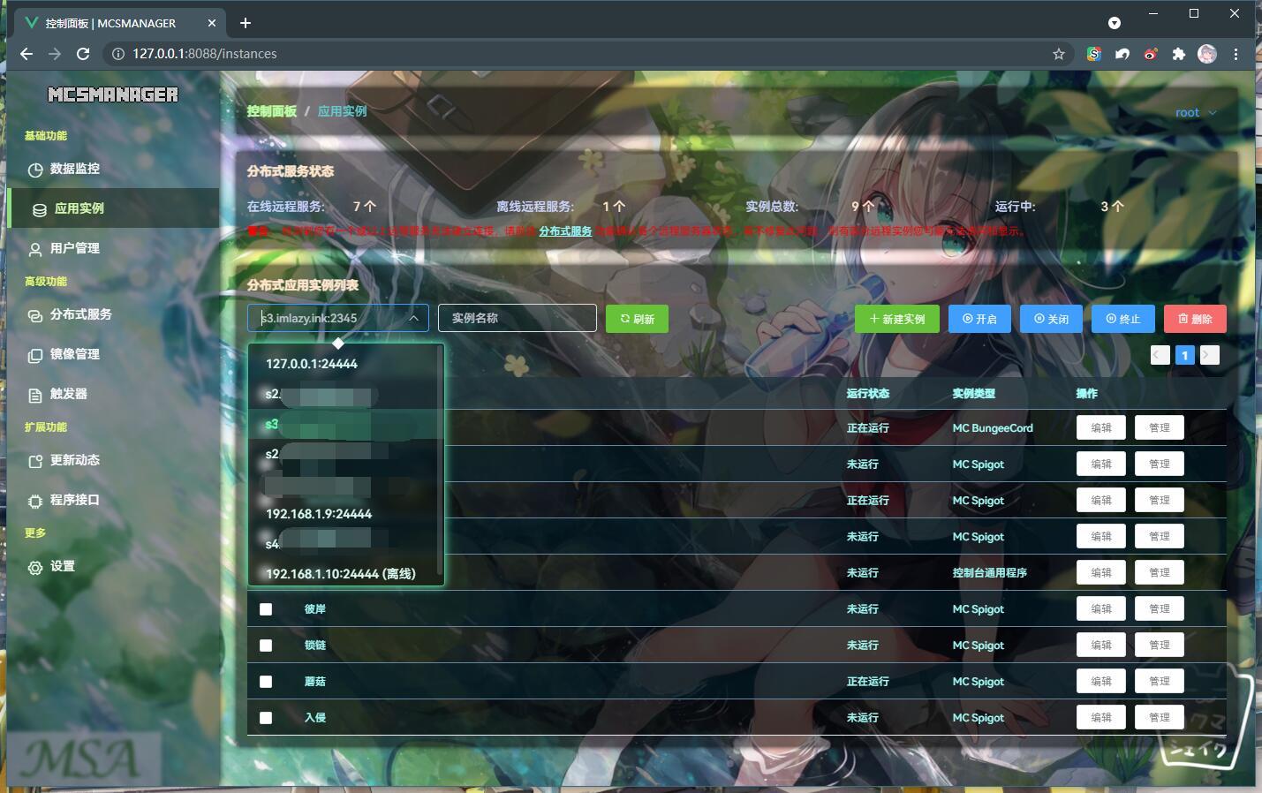Open 数据监控 in the sidebar
Image resolution: width=1262 pixels, height=793 pixels.
pyautogui.click(x=75, y=169)
